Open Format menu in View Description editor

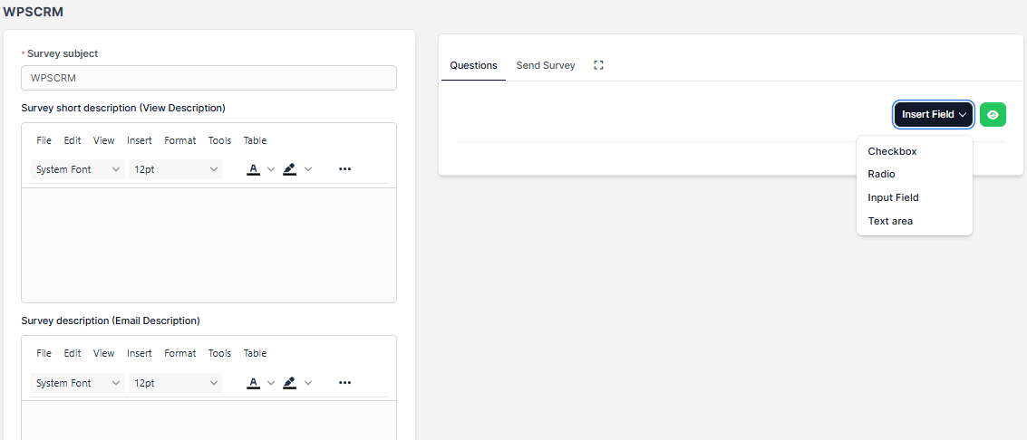point(180,140)
